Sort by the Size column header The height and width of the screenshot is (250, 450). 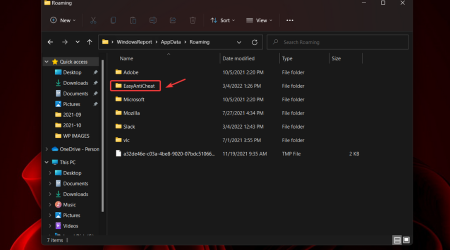[336, 58]
